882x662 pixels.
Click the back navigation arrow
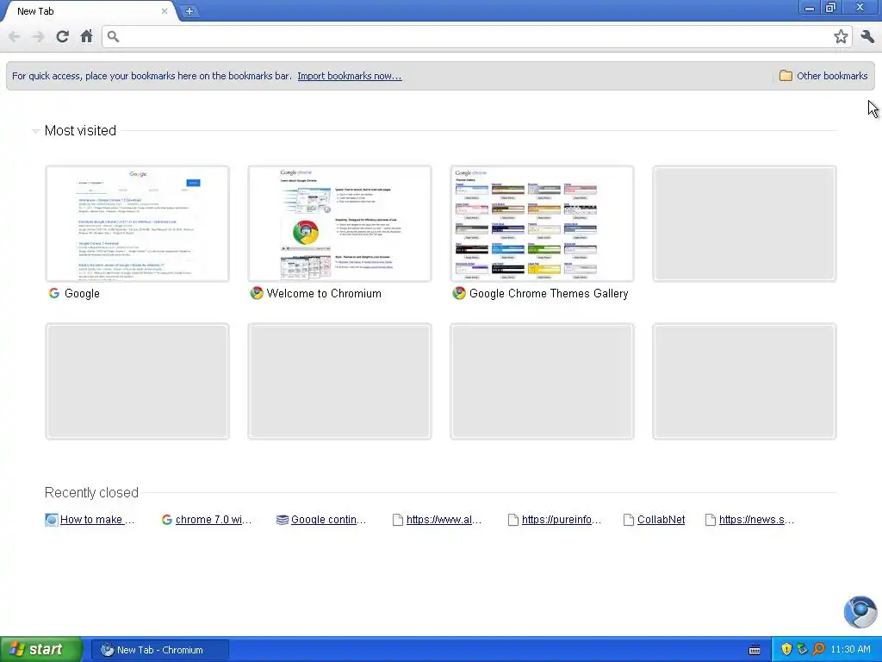[x=14, y=36]
